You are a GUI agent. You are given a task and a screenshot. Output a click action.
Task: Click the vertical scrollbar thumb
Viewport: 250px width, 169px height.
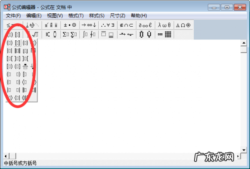point(244,49)
